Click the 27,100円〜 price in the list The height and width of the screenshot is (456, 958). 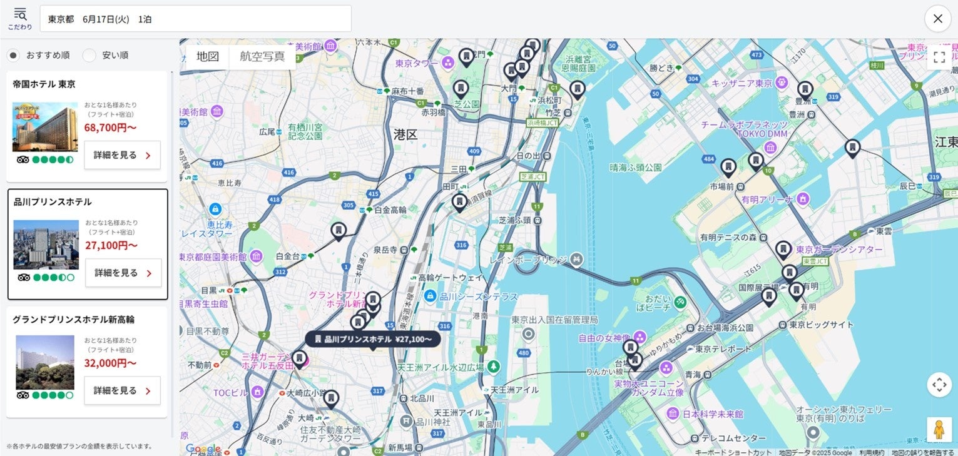pyautogui.click(x=111, y=245)
